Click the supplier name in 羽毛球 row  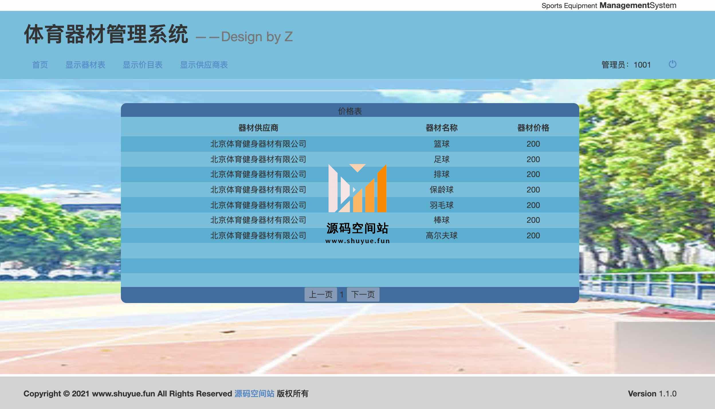click(258, 205)
